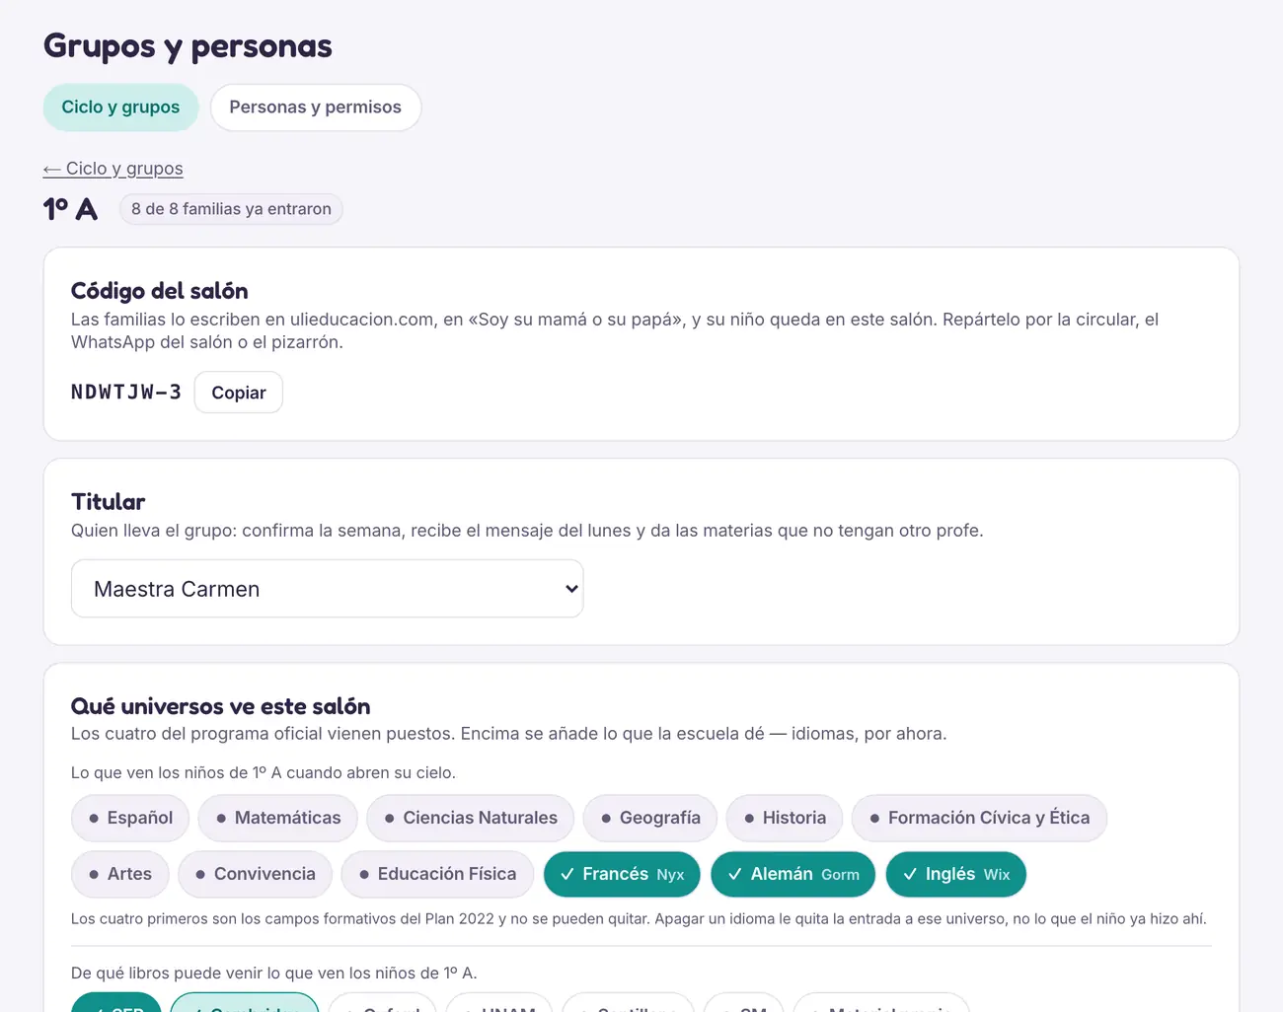Open the Personas y permisos tab

(316, 108)
